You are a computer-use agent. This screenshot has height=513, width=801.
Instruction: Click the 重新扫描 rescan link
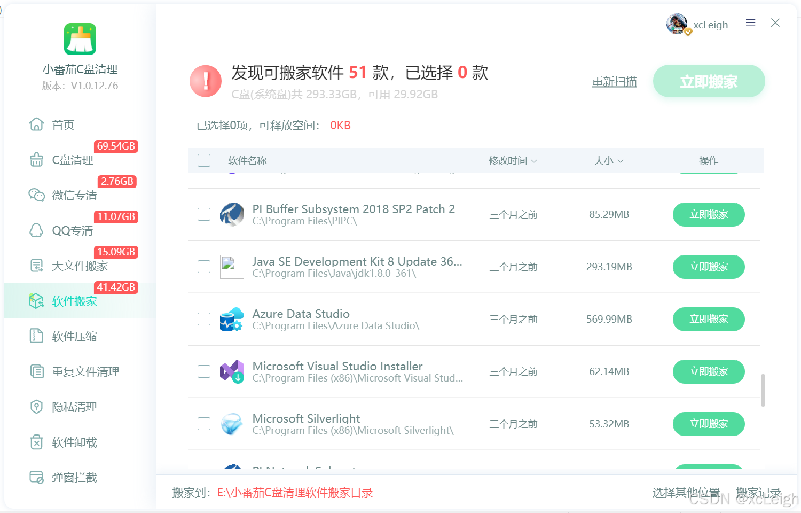pos(614,82)
